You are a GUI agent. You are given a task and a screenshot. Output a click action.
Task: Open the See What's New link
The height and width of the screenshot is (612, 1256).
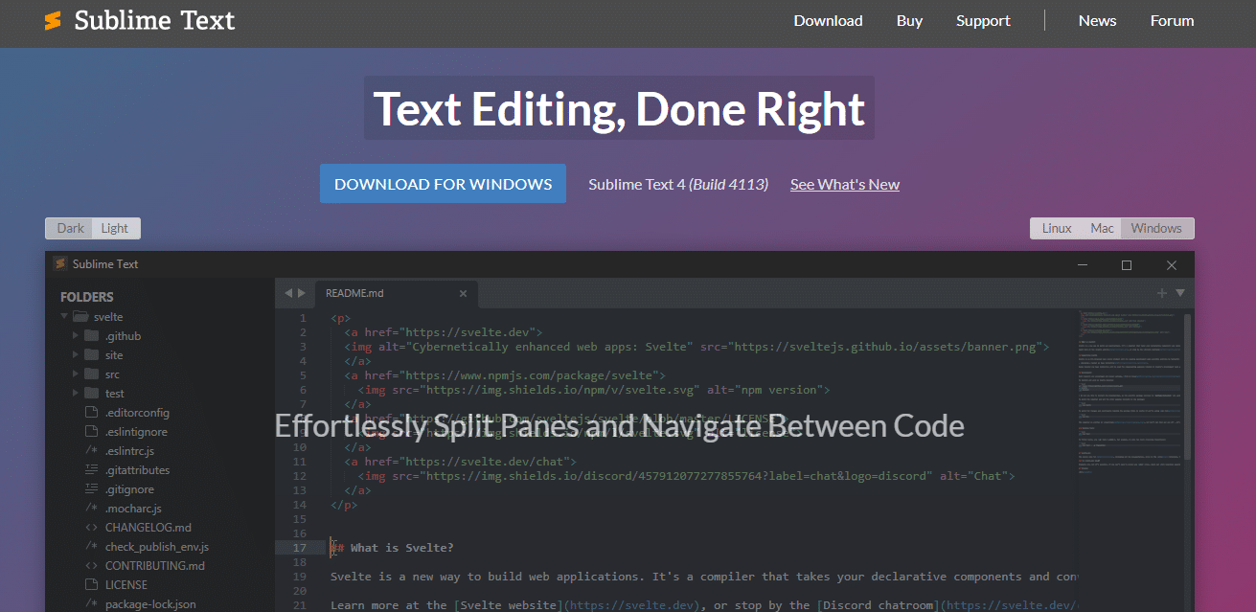pos(844,185)
